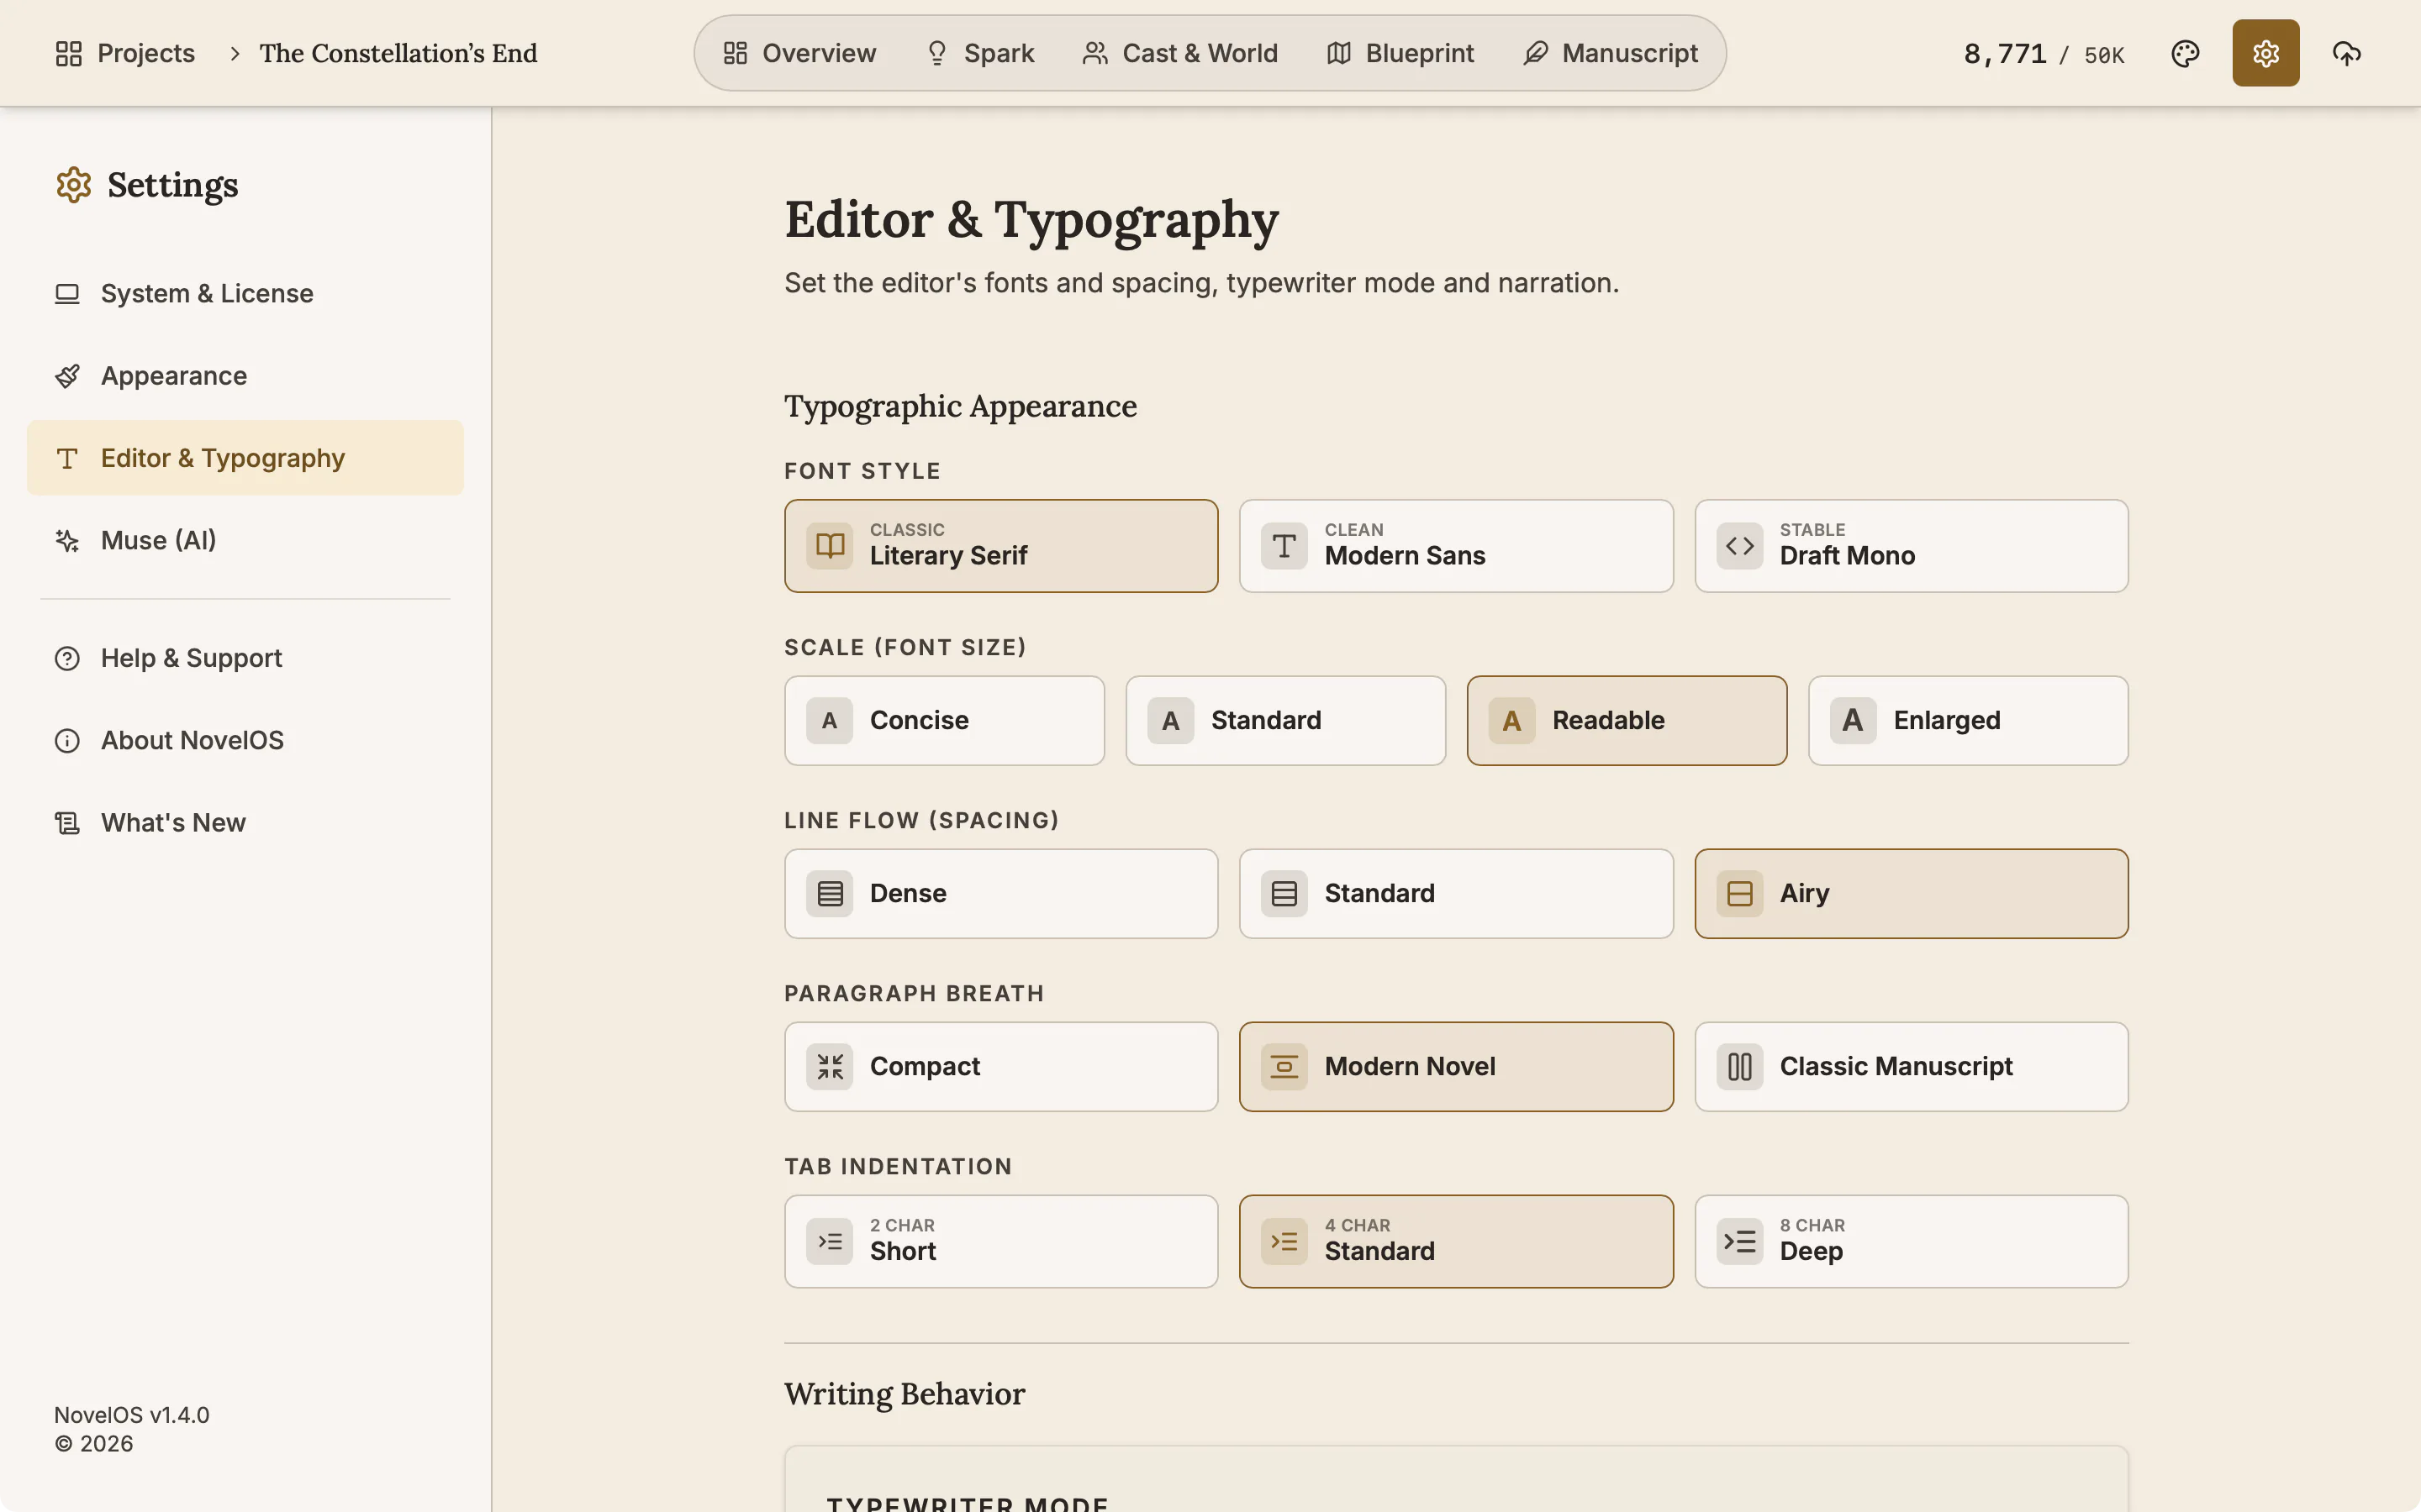
Task: Click the small A icon on Concise
Action: point(830,720)
